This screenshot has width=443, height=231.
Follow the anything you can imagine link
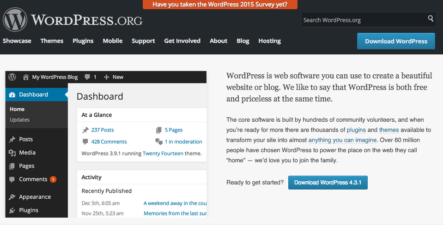click(x=342, y=140)
